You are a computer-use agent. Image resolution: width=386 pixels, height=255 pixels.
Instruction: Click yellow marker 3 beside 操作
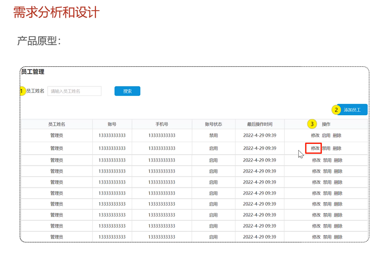click(312, 124)
